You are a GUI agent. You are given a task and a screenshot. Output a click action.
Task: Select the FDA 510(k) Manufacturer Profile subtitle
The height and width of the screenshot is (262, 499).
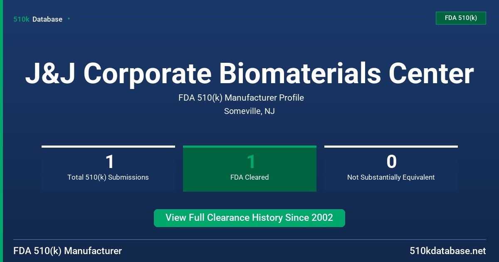tap(241, 98)
